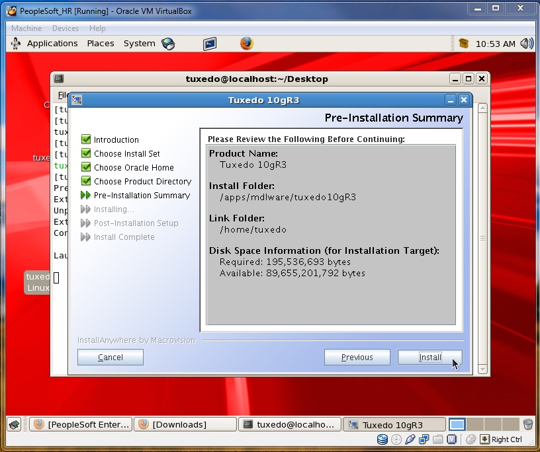Click the mouse integration icon in VirtualBox status bar
Viewport: 540px width, 452px height.
[x=471, y=439]
